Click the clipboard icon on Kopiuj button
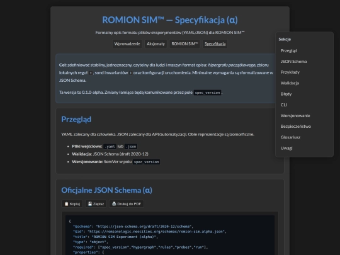This screenshot has height=255, width=340. pos(67,204)
